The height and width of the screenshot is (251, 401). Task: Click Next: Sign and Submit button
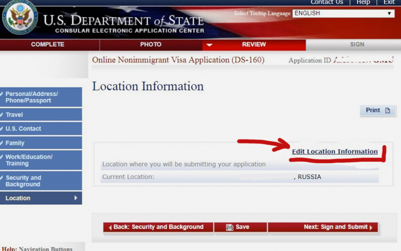tap(323, 227)
